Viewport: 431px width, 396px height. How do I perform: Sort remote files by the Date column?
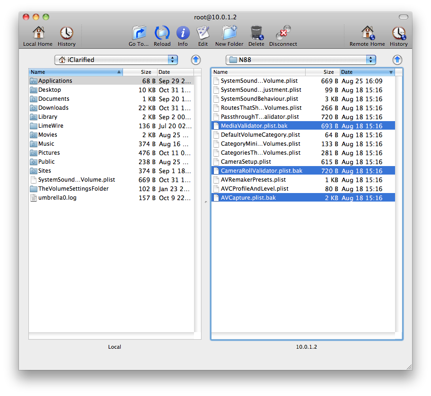(367, 72)
